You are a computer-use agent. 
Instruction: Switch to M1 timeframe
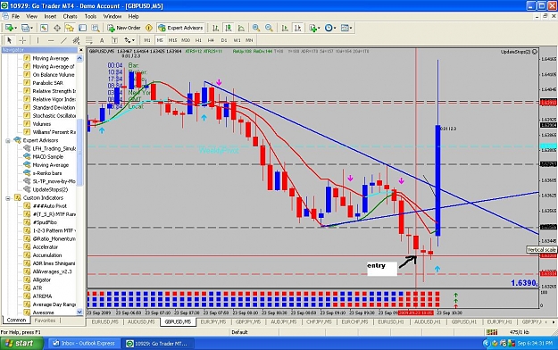tap(147, 40)
